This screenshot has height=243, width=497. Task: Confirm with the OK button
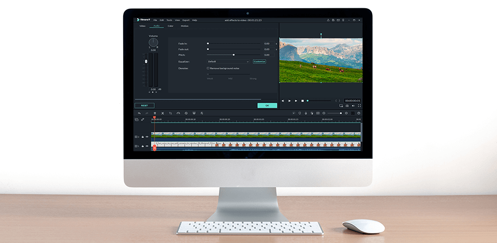(x=267, y=105)
